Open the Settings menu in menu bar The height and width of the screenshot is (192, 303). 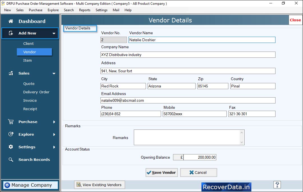pyautogui.click(x=102, y=10)
